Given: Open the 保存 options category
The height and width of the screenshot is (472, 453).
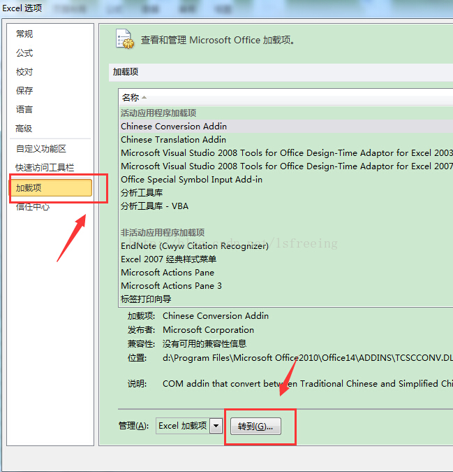Looking at the screenshot, I should [24, 91].
